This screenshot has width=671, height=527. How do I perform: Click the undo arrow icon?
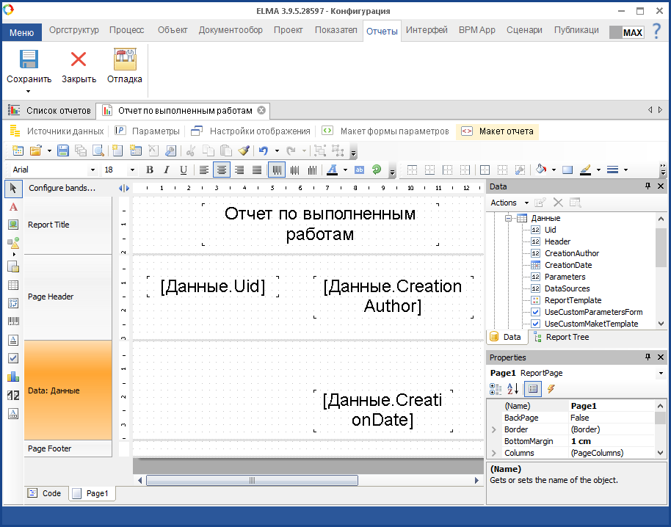(x=264, y=150)
